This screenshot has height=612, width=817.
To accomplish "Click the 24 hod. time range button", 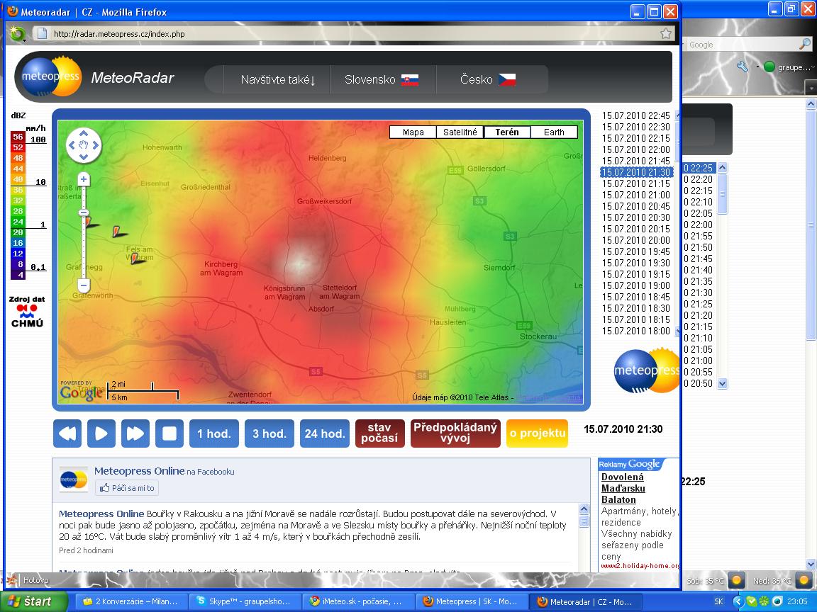I will point(325,433).
